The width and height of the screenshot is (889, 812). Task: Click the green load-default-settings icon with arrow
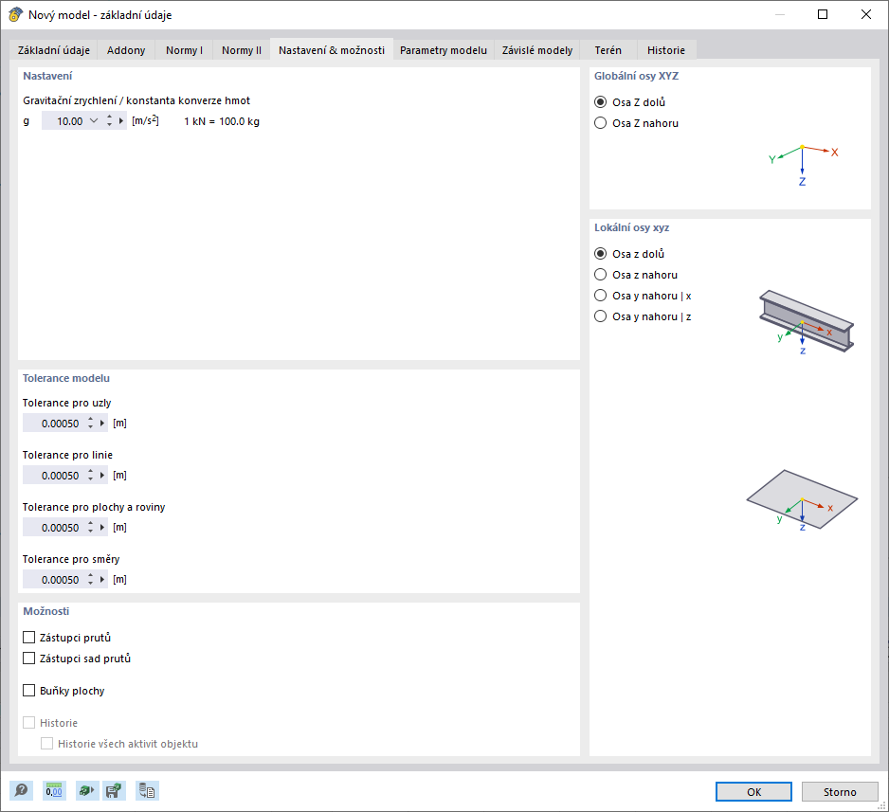[x=86, y=790]
